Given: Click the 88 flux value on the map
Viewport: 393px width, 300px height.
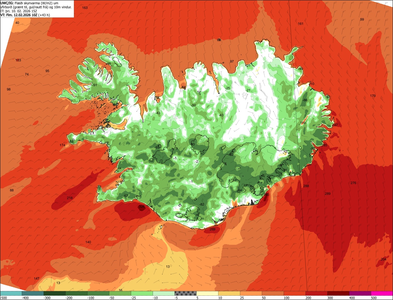Looking at the screenshot, I should tap(12, 190).
